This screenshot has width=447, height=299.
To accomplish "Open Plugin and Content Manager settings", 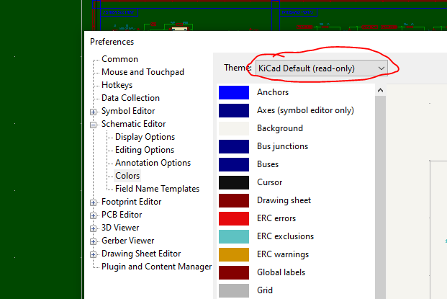I will pyautogui.click(x=156, y=267).
